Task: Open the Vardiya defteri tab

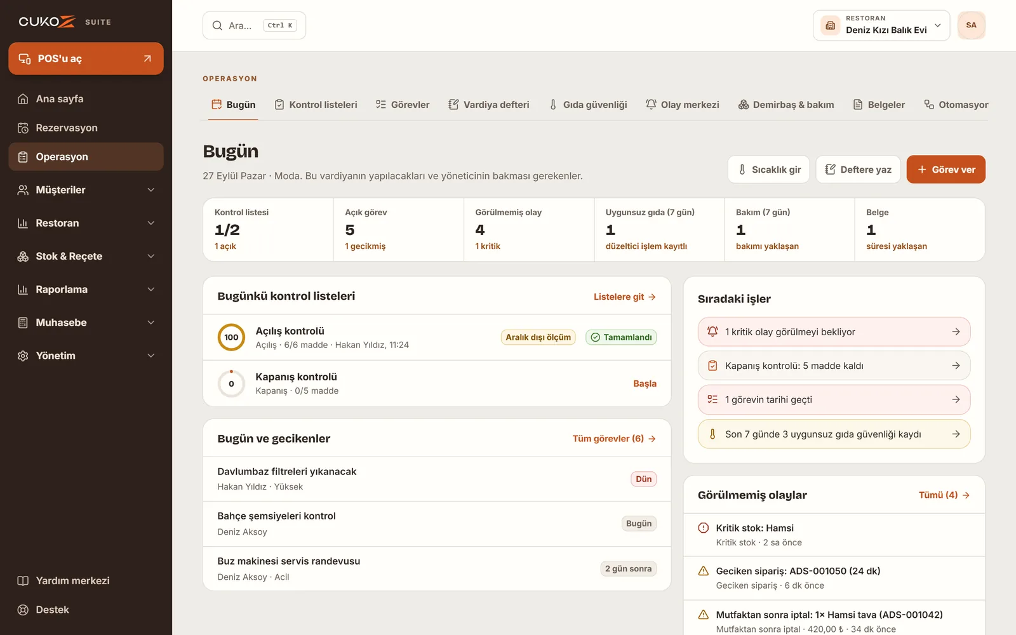Action: [489, 105]
